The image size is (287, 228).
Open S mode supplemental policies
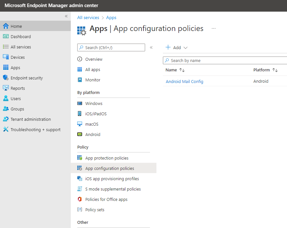113,189
